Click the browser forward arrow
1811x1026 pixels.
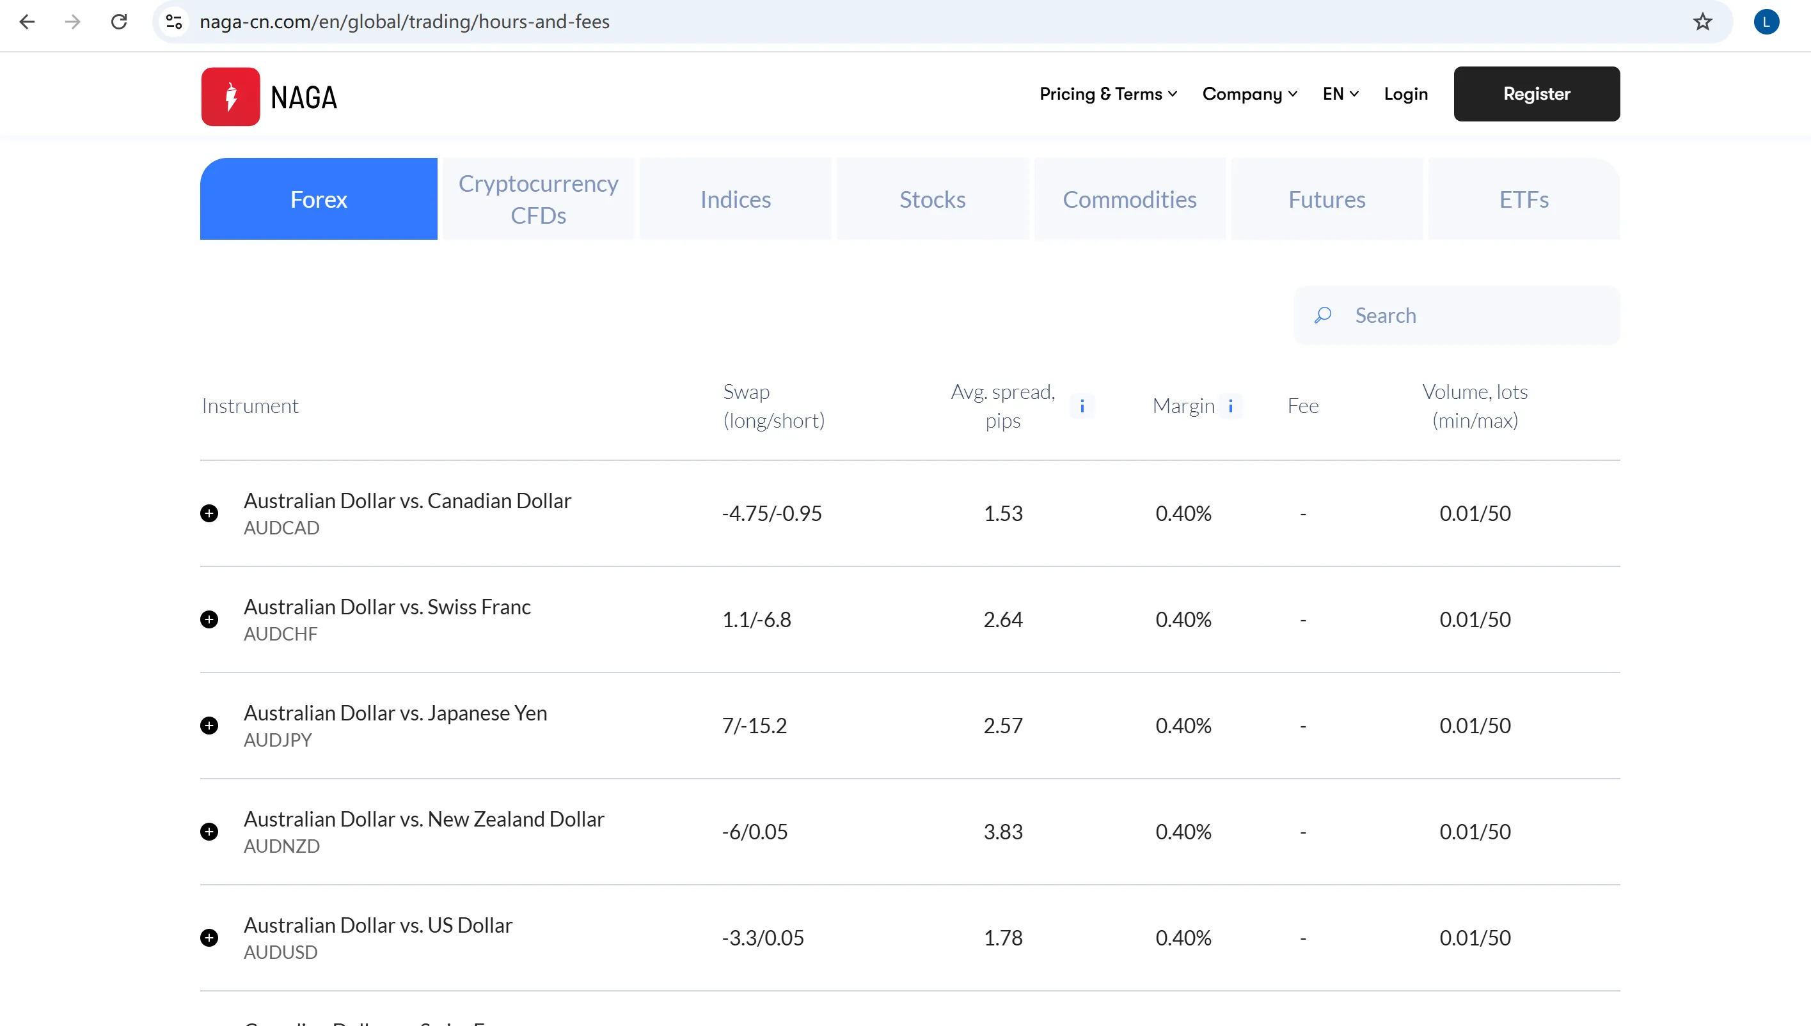click(72, 22)
